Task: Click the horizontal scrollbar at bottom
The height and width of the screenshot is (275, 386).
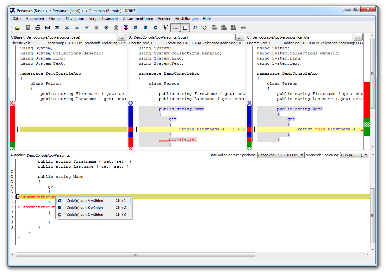Action: [135, 255]
